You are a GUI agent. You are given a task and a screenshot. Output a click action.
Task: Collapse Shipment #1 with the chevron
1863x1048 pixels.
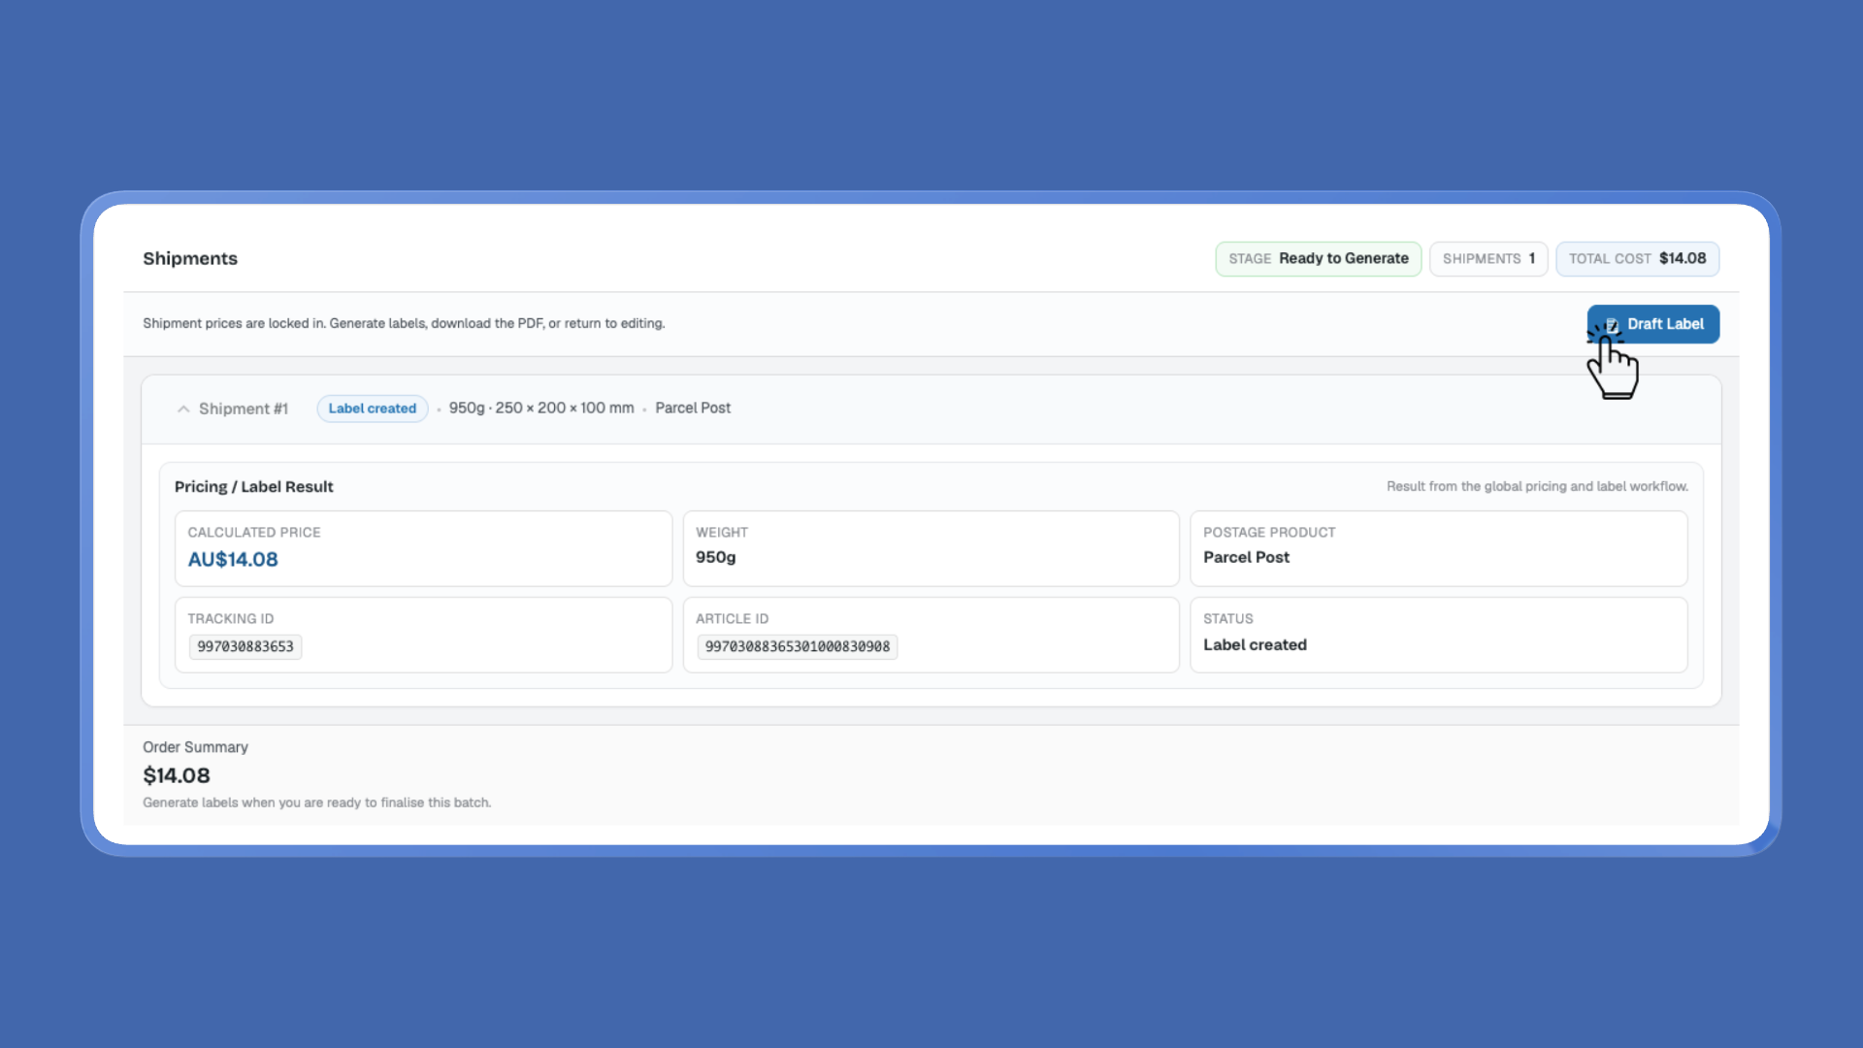183,409
